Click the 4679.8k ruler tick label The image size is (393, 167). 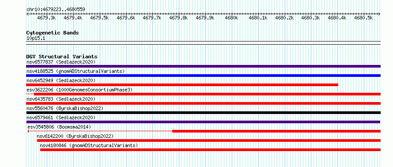(178, 18)
